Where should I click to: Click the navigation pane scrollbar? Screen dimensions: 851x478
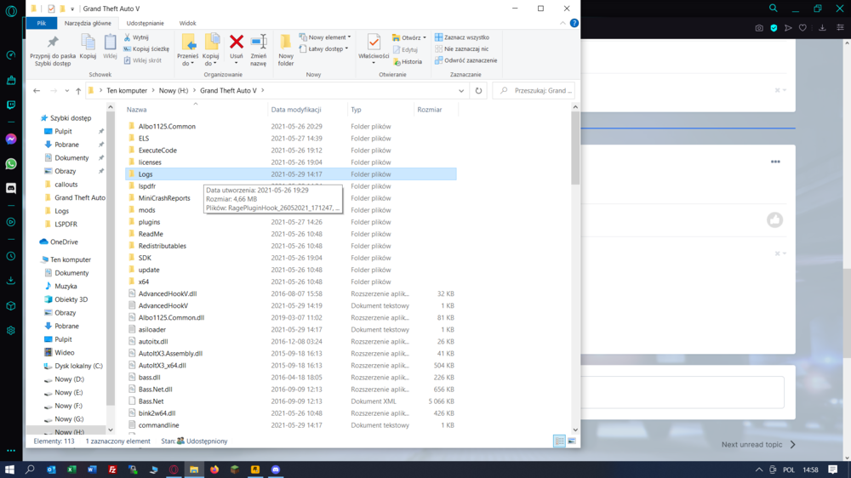tap(111, 259)
